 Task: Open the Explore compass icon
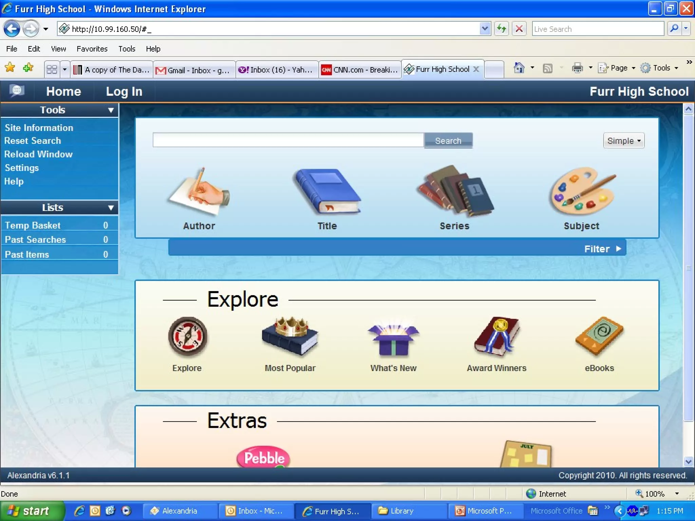187,337
